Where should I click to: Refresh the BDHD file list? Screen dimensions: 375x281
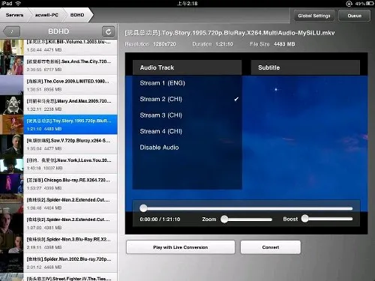108,31
